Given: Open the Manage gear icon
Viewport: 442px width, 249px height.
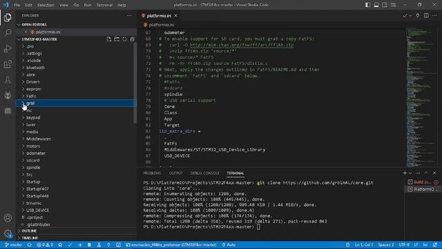Looking at the screenshot, I should point(8,234).
